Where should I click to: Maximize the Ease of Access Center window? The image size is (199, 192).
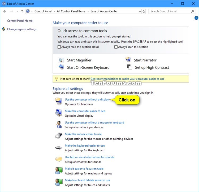point(183,3)
